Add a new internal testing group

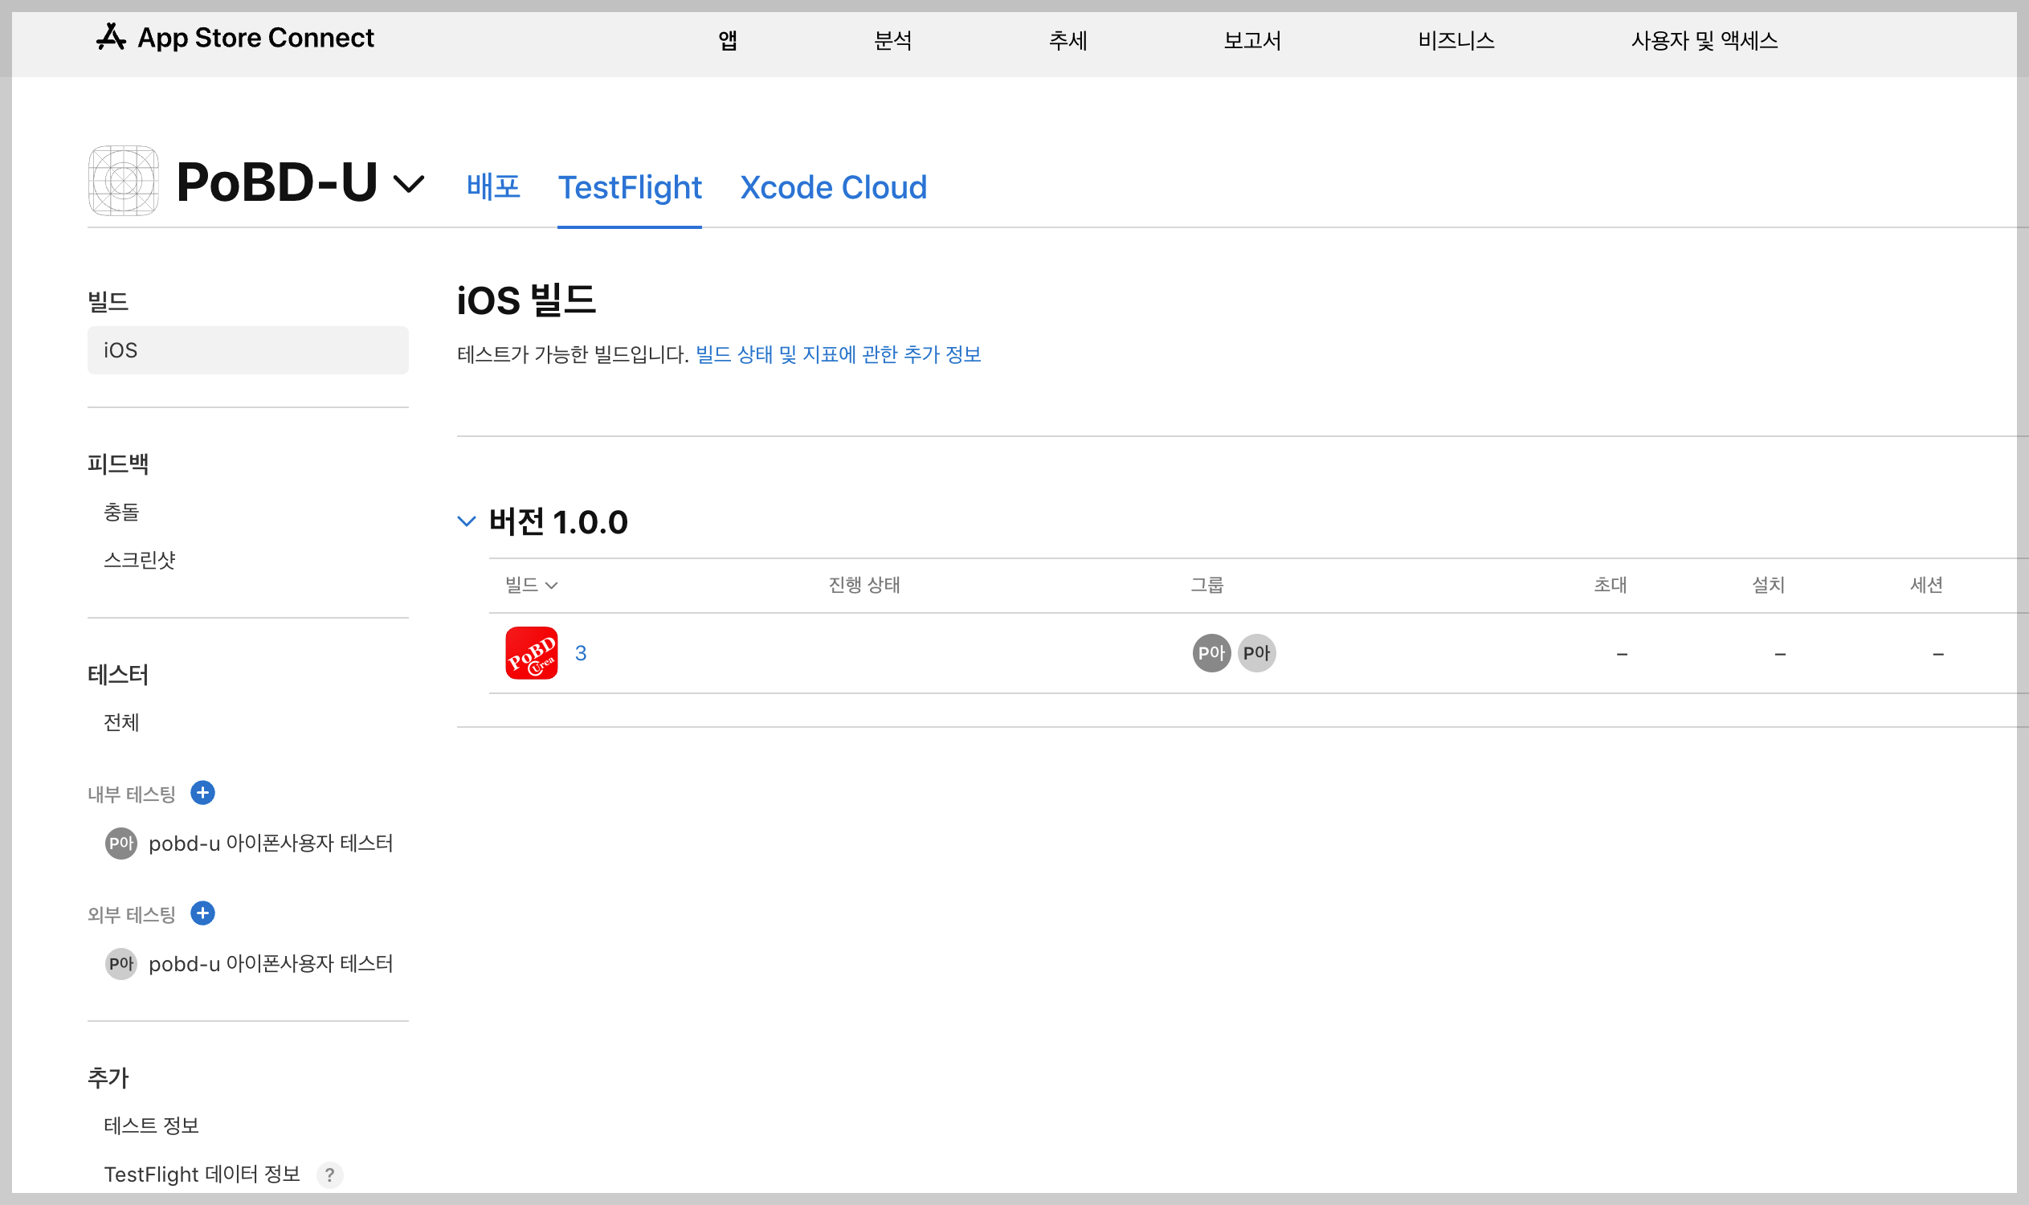pos(202,794)
